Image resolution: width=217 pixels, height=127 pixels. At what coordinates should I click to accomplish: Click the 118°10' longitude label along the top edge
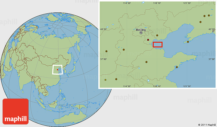(x=157, y=3)
